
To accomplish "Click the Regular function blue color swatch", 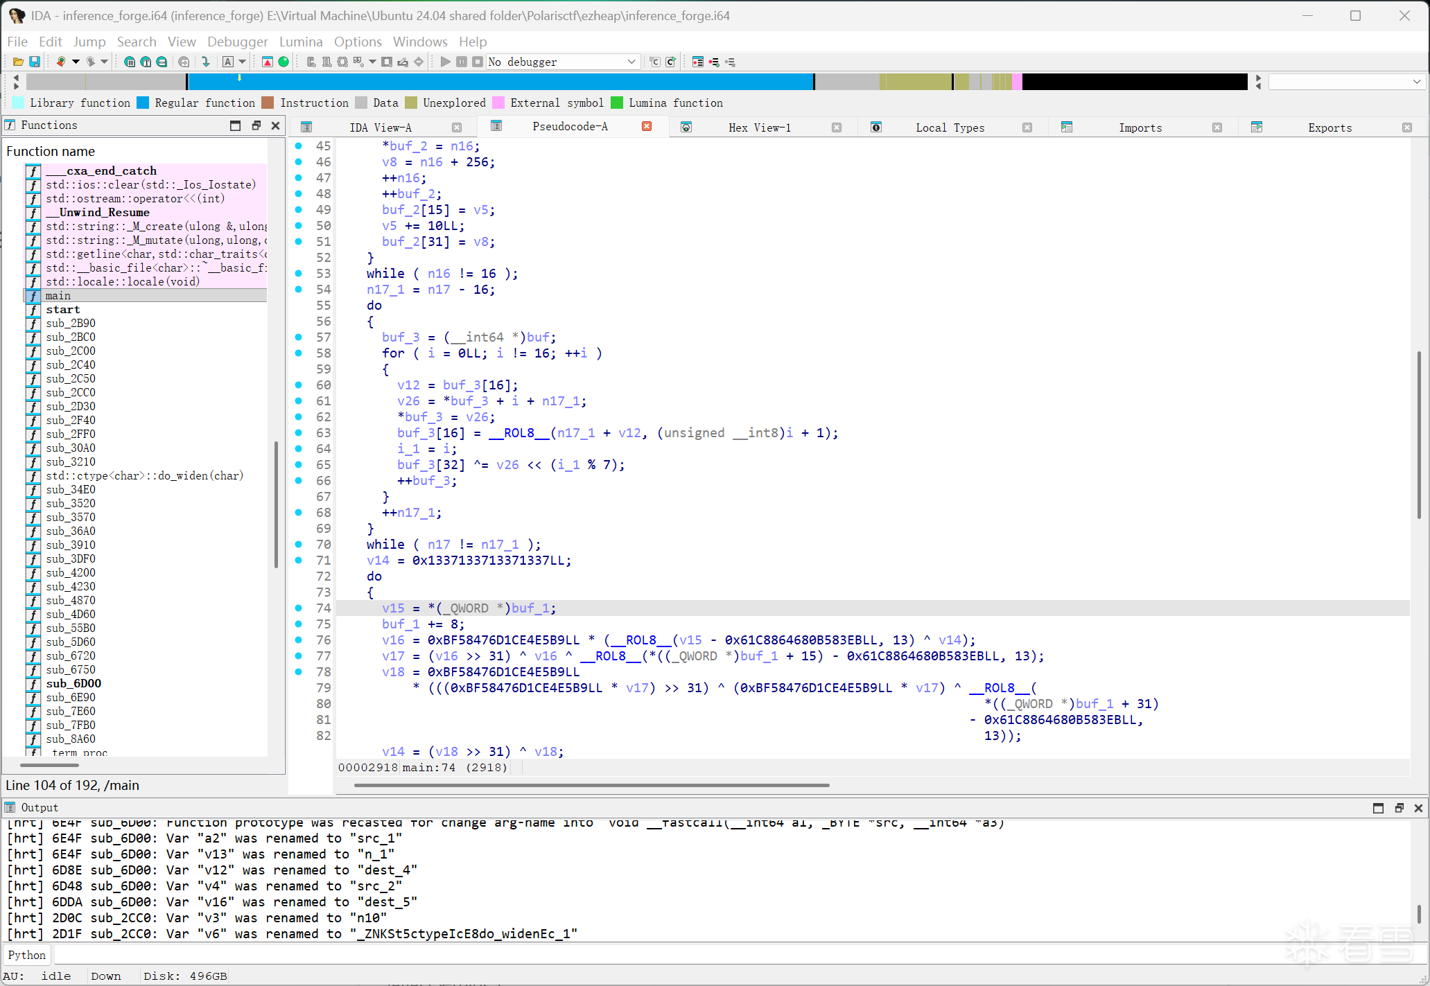I will pos(143,103).
